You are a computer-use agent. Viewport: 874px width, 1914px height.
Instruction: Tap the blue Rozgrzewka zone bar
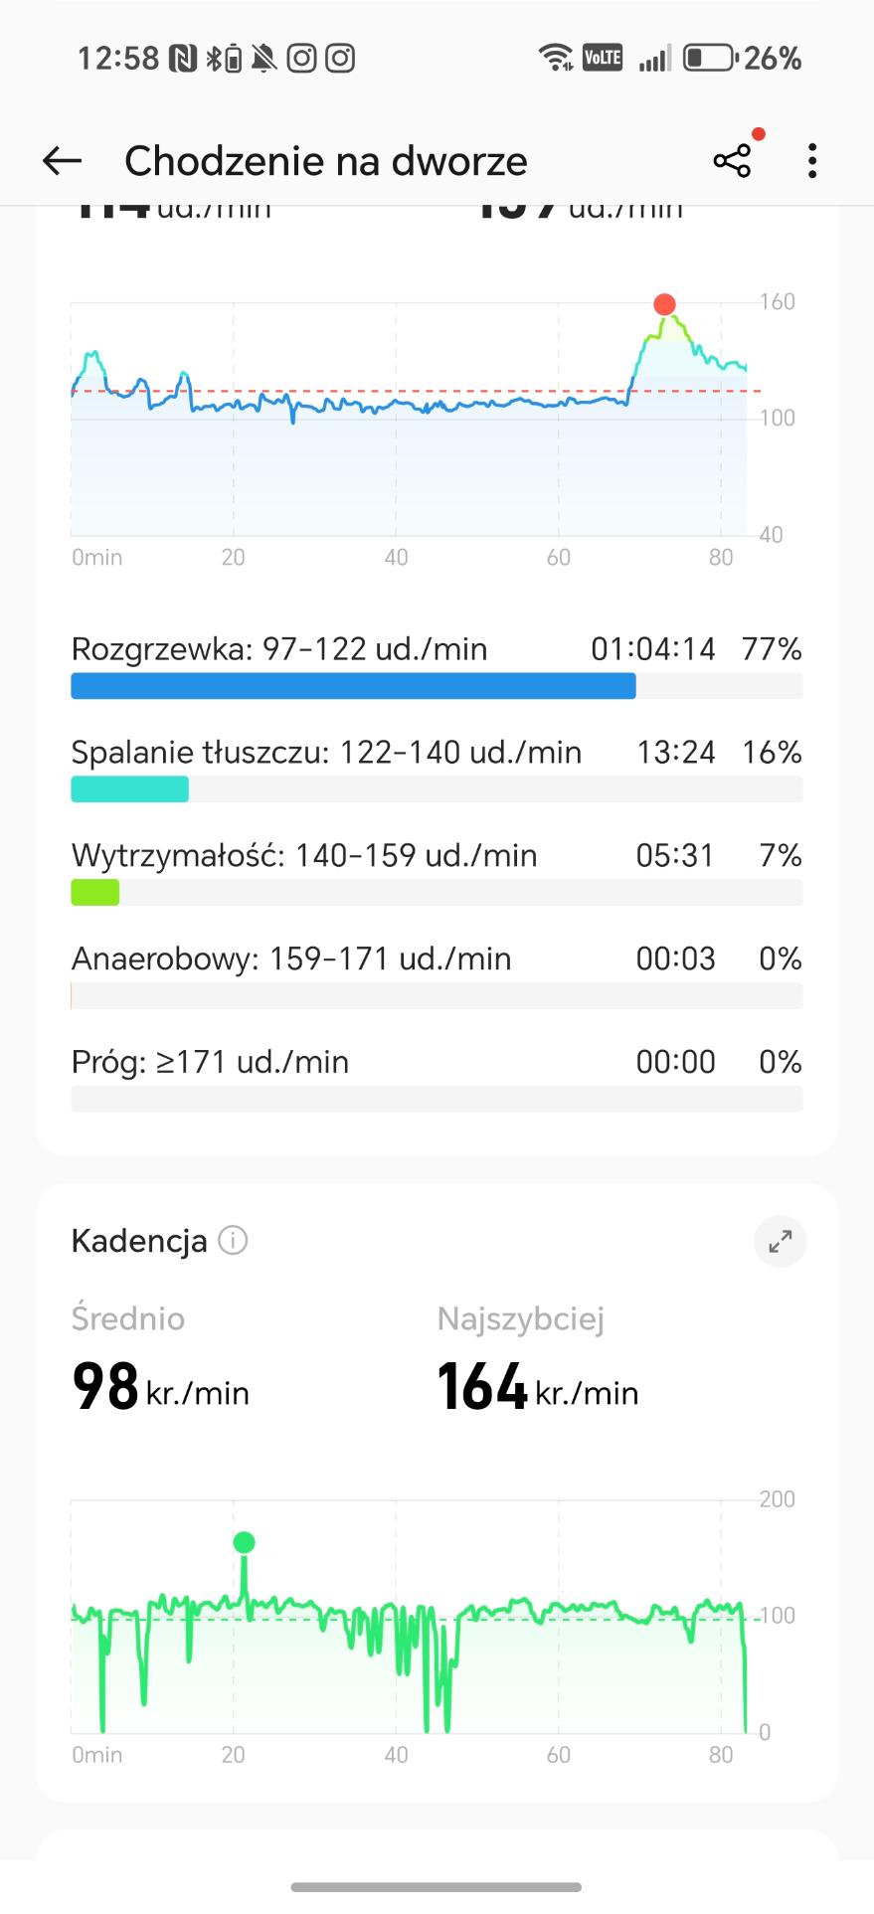tap(353, 686)
